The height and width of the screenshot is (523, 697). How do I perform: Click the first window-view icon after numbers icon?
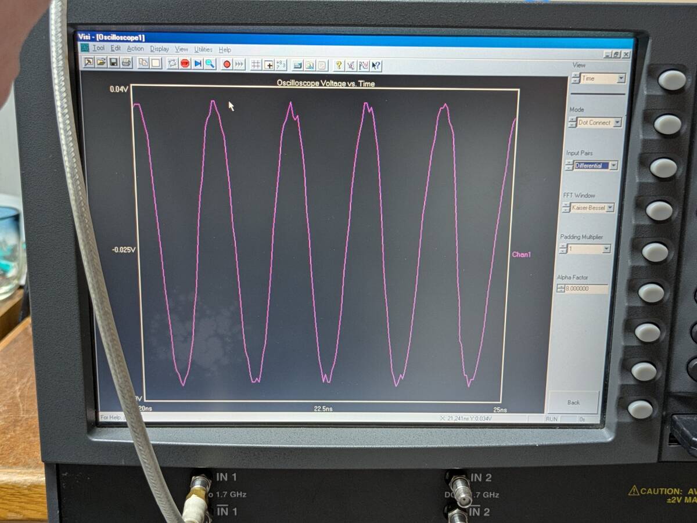pyautogui.click(x=297, y=65)
